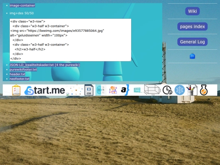The height and width of the screenshot is (165, 220).
Task: Open the blue ship's wheel icon
Action: pos(180,90)
